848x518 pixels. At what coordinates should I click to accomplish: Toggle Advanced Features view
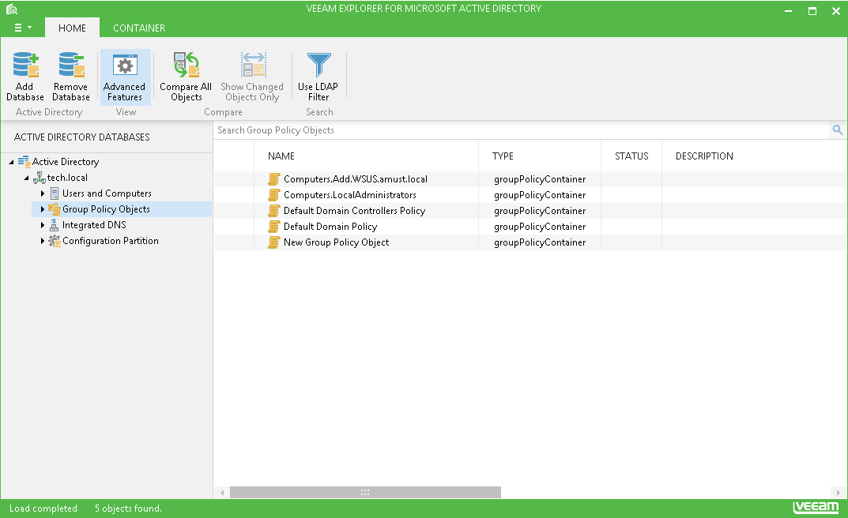(x=125, y=77)
